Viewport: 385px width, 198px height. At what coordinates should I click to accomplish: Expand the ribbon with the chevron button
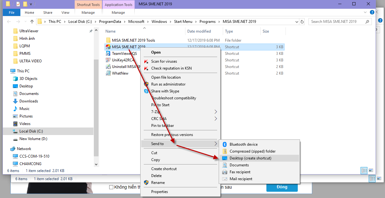365,13
